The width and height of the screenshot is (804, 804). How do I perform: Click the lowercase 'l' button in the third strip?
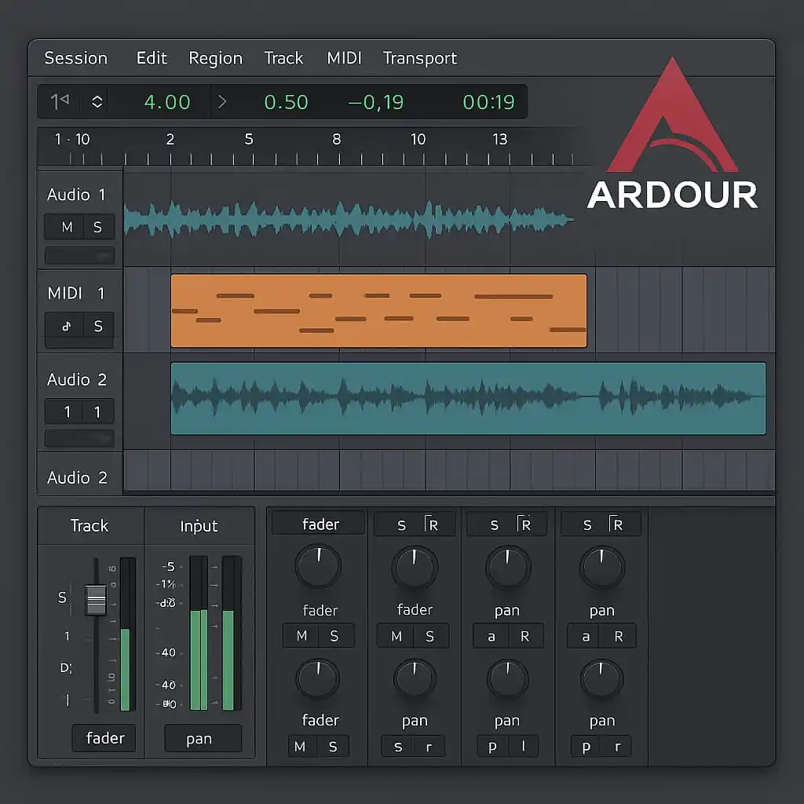point(523,746)
